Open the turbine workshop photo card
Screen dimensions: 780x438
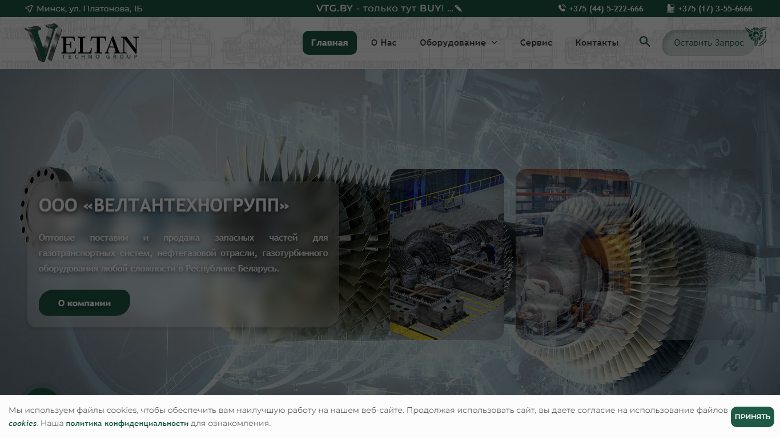point(447,254)
